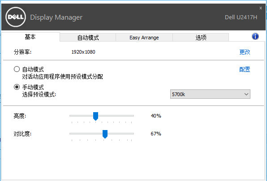Viewport: 267px width, 181px height.
Task: Close the Display Manager window
Action: tap(261, 8)
